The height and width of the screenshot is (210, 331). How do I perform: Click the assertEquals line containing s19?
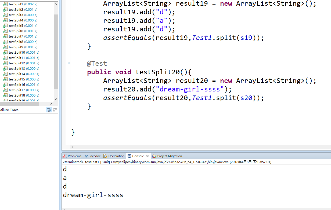point(184,38)
